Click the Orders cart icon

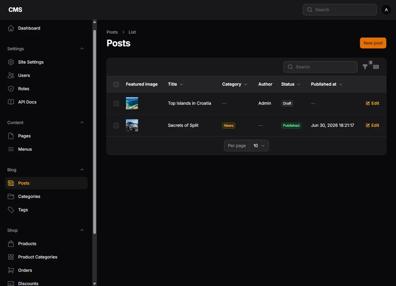coord(11,270)
